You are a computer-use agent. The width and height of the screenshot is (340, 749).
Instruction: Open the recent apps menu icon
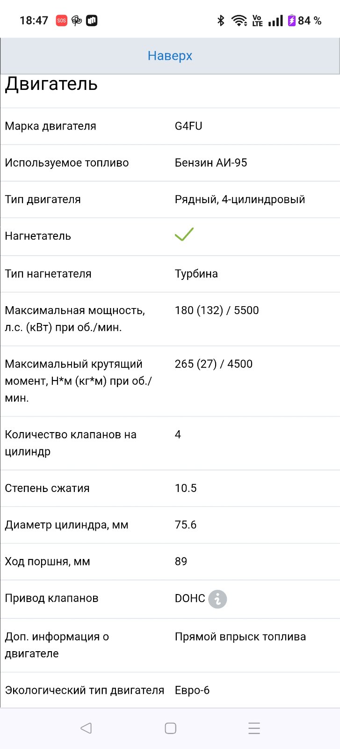254,728
